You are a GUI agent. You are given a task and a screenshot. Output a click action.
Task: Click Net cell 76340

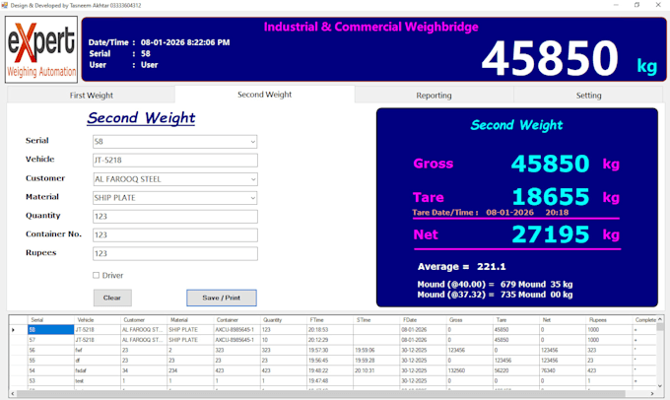pyautogui.click(x=563, y=371)
